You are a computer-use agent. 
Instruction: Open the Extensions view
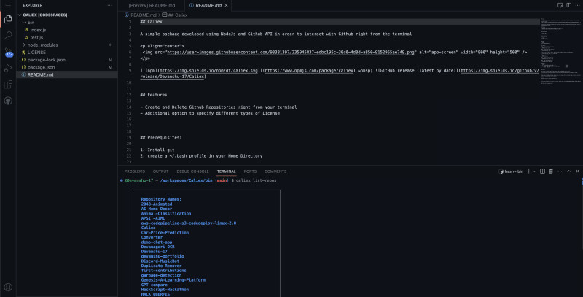click(x=8, y=85)
